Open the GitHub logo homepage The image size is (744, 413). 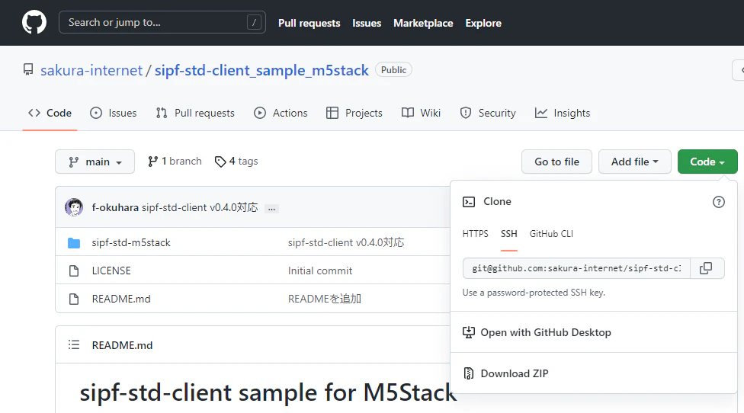(34, 22)
